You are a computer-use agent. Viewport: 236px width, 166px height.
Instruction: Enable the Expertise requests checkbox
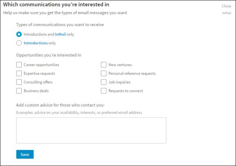point(19,73)
